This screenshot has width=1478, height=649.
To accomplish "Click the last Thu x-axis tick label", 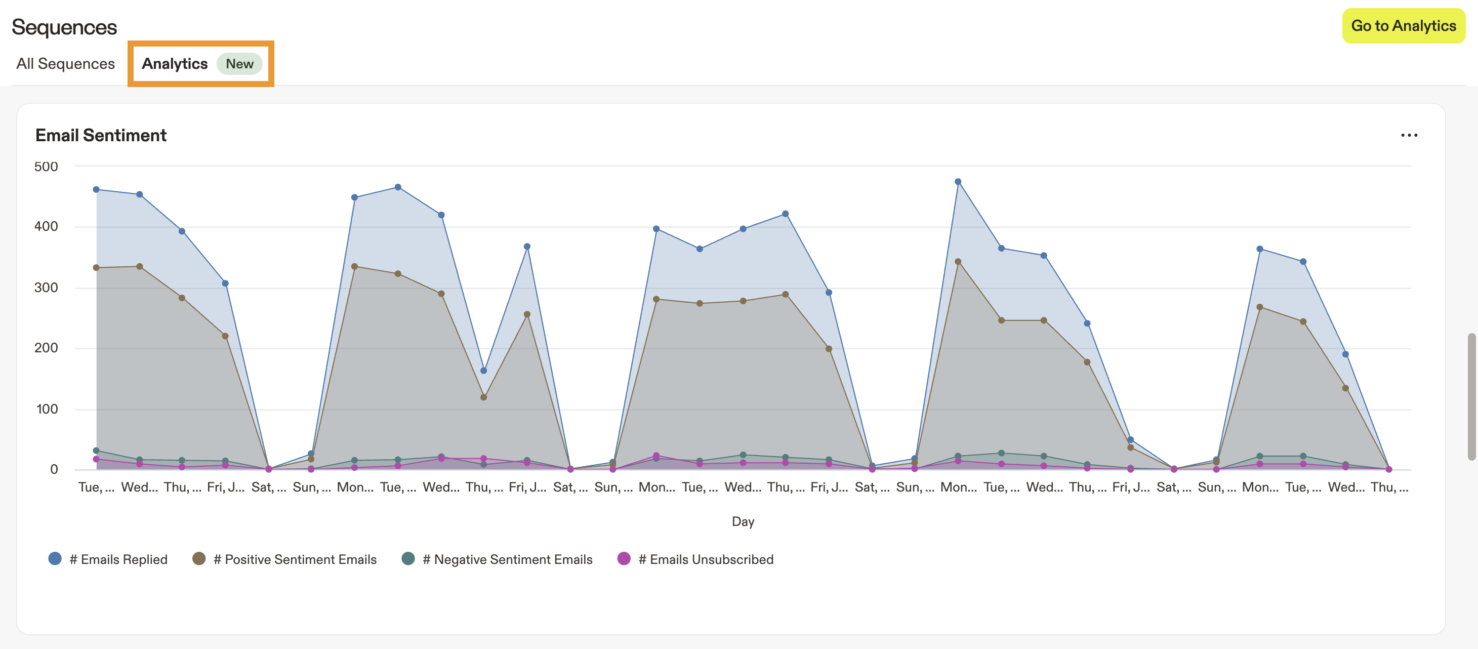I will tap(1388, 487).
